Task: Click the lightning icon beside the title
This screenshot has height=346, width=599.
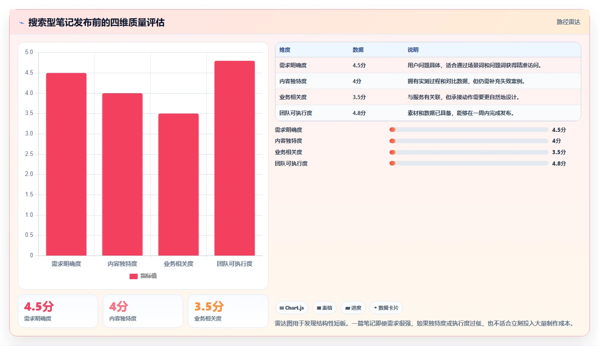Action: [21, 23]
